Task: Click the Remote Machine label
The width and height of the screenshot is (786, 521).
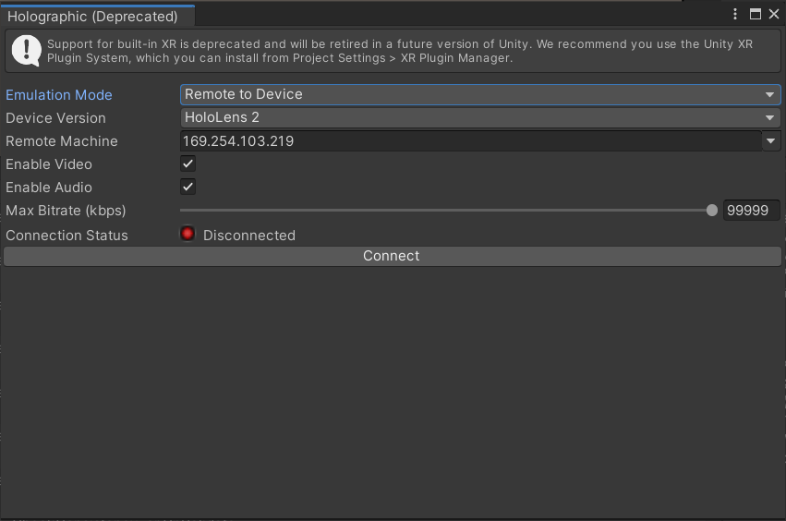Action: (x=62, y=141)
